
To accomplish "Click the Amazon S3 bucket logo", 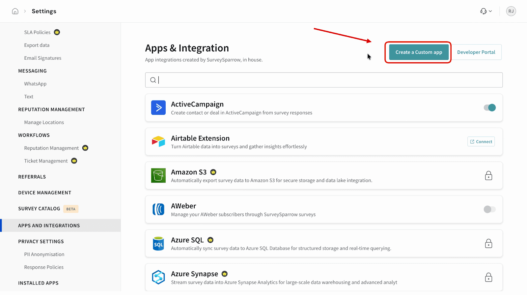I will pos(158,176).
